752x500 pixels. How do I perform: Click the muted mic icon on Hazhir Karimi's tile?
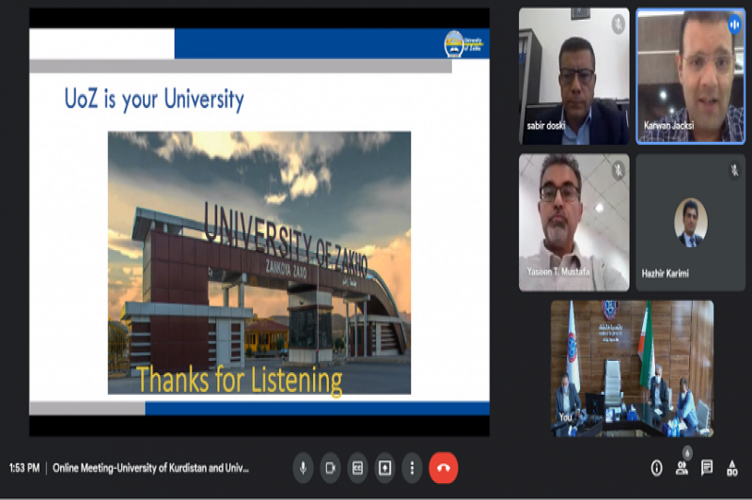point(733,170)
